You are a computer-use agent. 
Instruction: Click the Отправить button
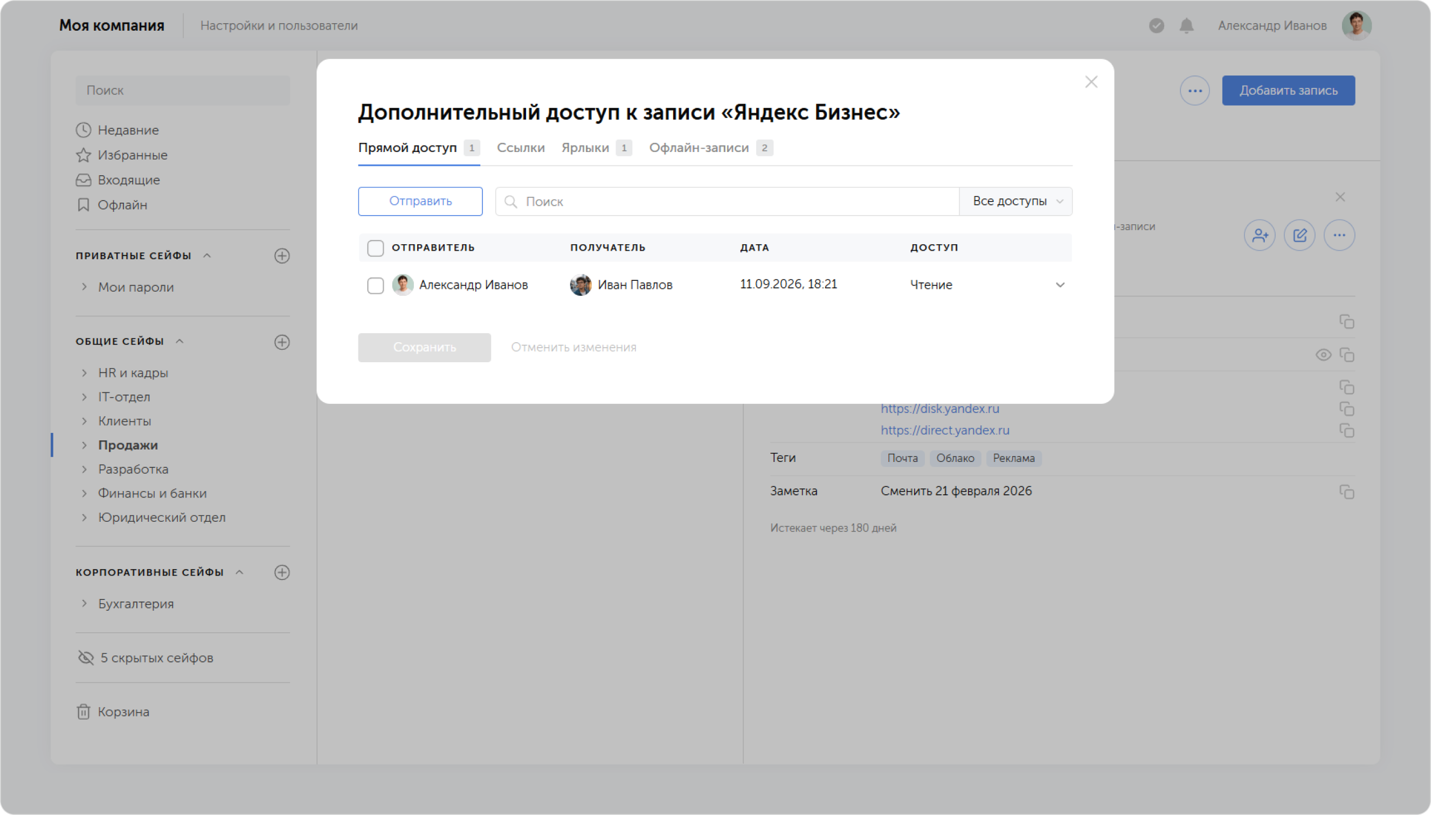[x=420, y=202]
